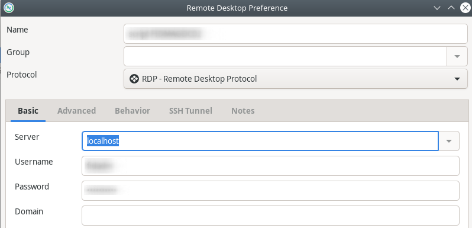472x228 pixels.
Task: Minimize the Remote Desktop Preference window
Action: point(437,8)
